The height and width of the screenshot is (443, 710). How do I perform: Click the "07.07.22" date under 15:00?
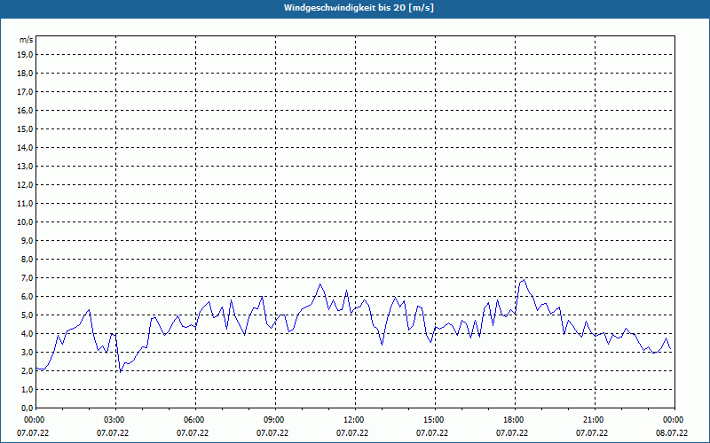[432, 433]
